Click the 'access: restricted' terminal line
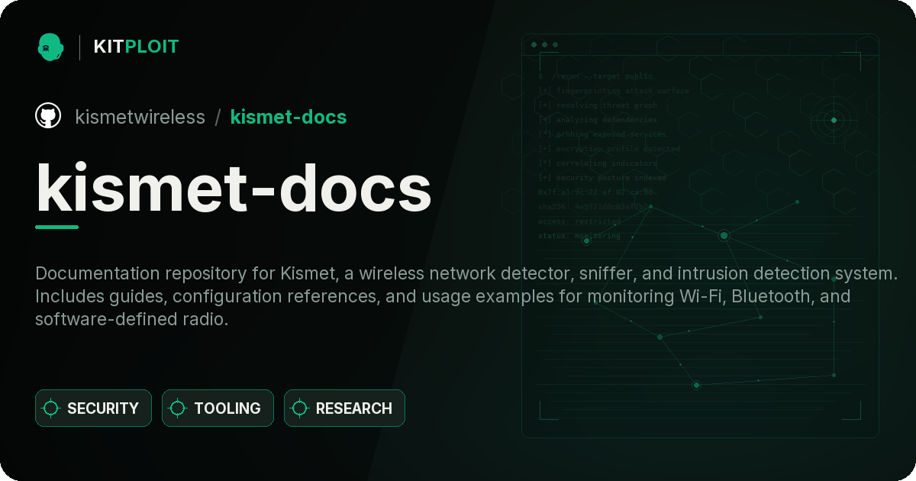 click(579, 221)
